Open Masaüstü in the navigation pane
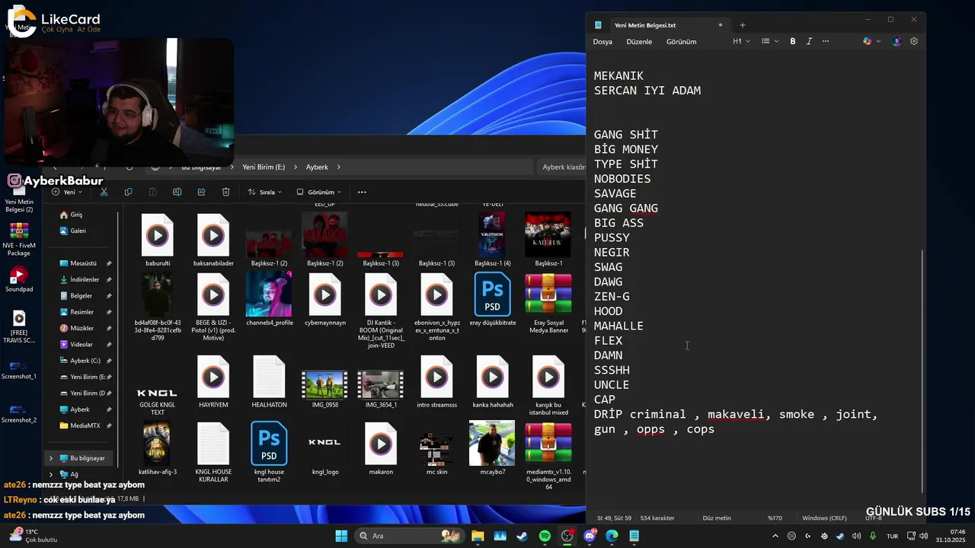 (83, 263)
